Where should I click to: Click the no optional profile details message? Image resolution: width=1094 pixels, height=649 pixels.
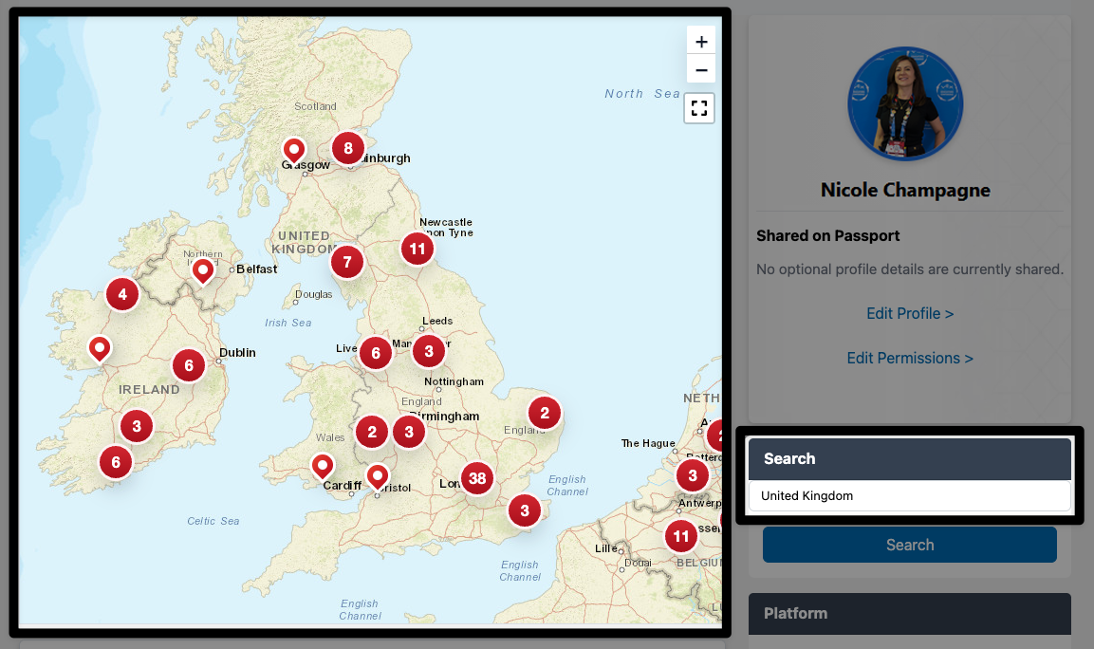tap(910, 269)
